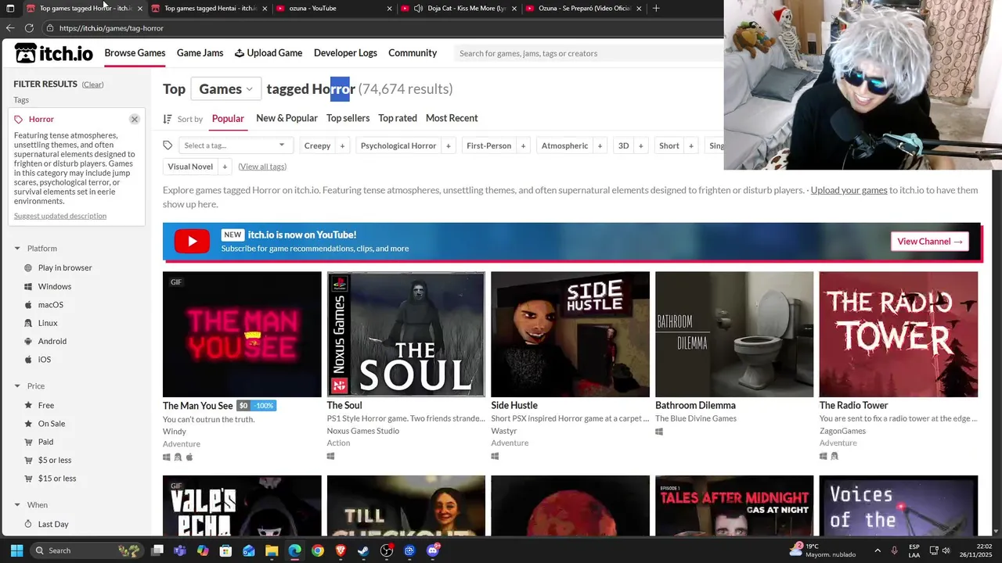Open Microsoft Teams from the taskbar
Screen dimensions: 1002x563
(179, 550)
